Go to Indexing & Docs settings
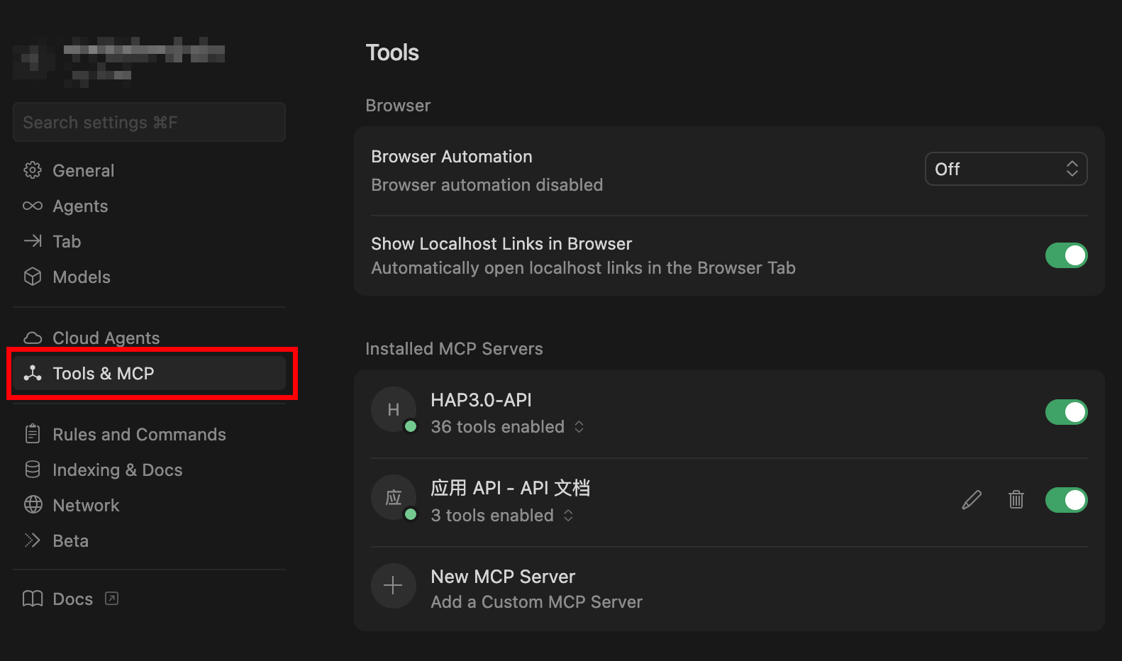This screenshot has height=661, width=1122. coord(117,470)
